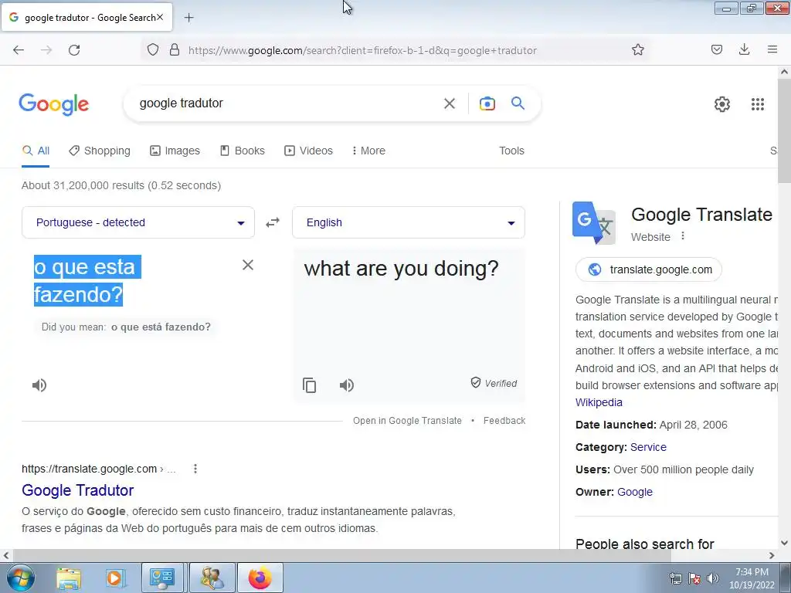This screenshot has width=791, height=593.
Task: Click the Firefox address bar URL
Action: click(362, 50)
